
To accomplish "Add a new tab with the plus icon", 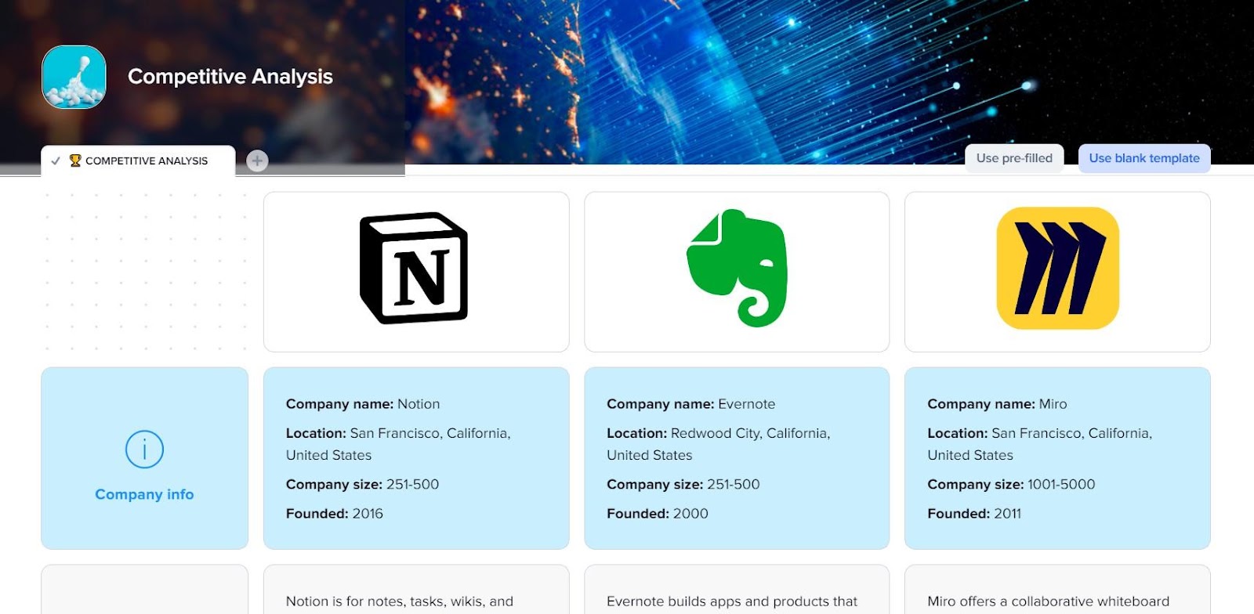I will (x=257, y=161).
